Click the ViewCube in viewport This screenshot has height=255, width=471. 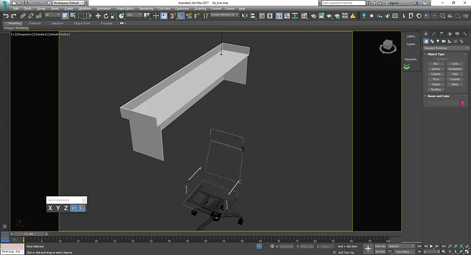(x=388, y=47)
